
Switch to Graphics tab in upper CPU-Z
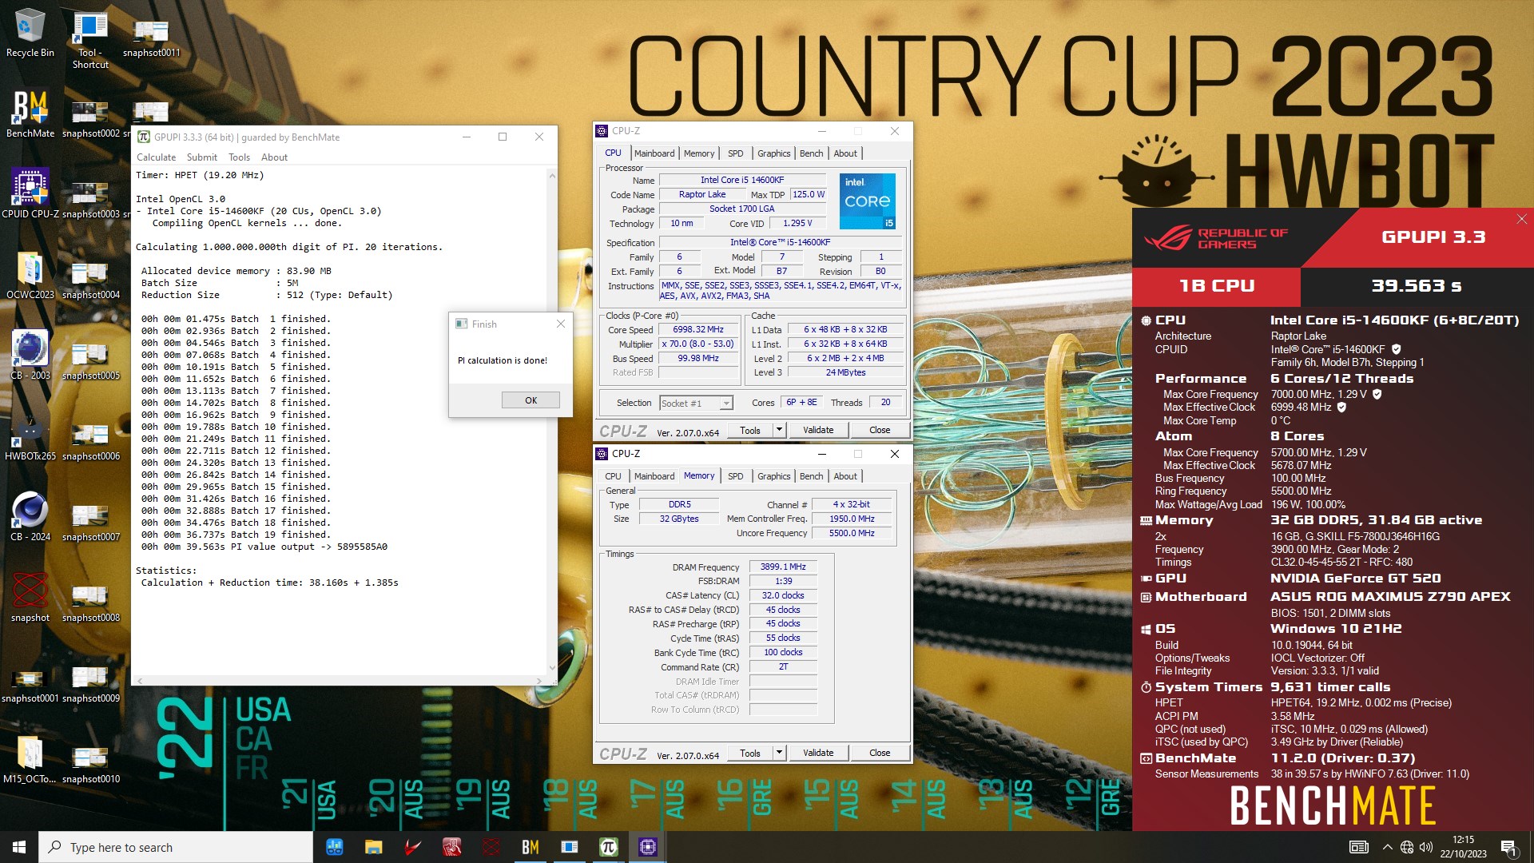pyautogui.click(x=773, y=153)
